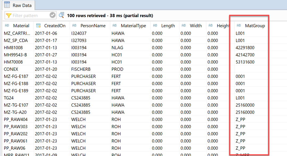The image size is (287, 156).
Task: Click the 100 rows retrieved status text
Action: pos(110,16)
